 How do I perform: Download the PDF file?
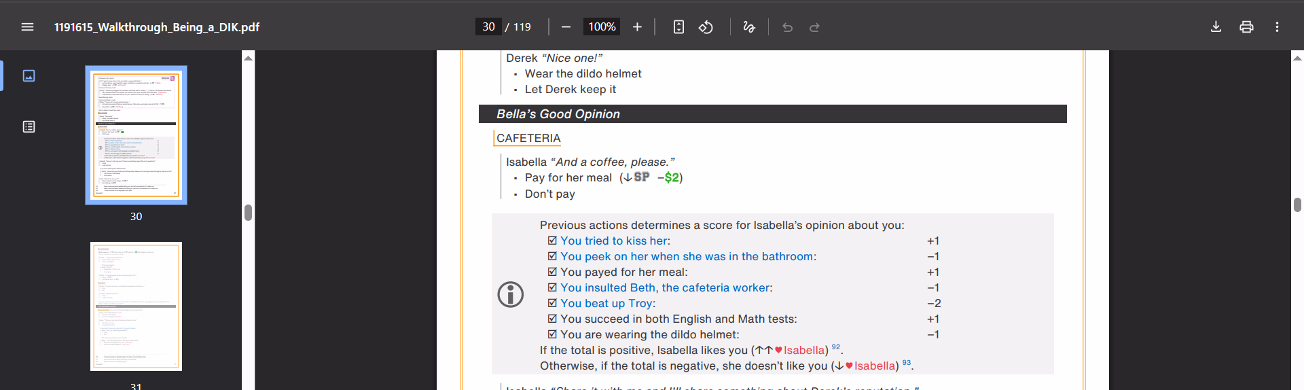click(1216, 27)
